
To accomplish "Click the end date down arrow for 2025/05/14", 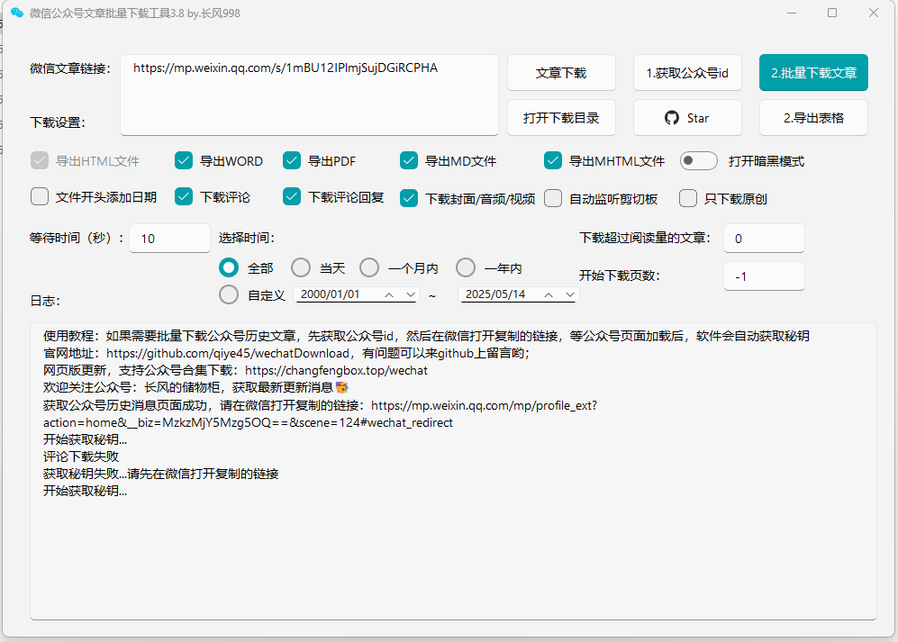I will click(x=570, y=294).
